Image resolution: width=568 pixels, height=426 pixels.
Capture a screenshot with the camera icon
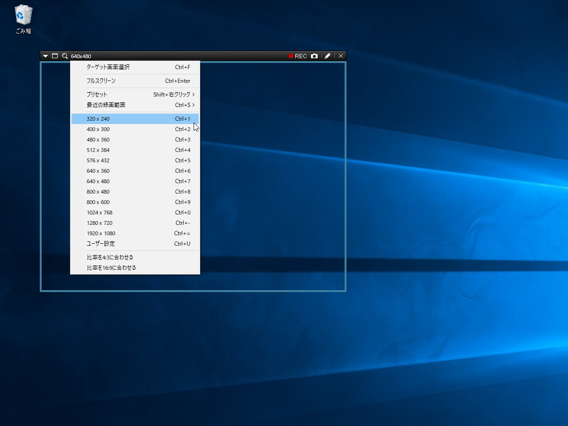click(314, 56)
